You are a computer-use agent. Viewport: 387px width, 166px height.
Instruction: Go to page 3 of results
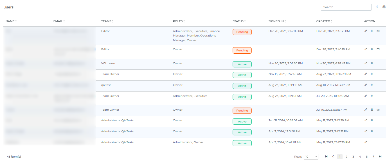pyautogui.click(x=353, y=156)
